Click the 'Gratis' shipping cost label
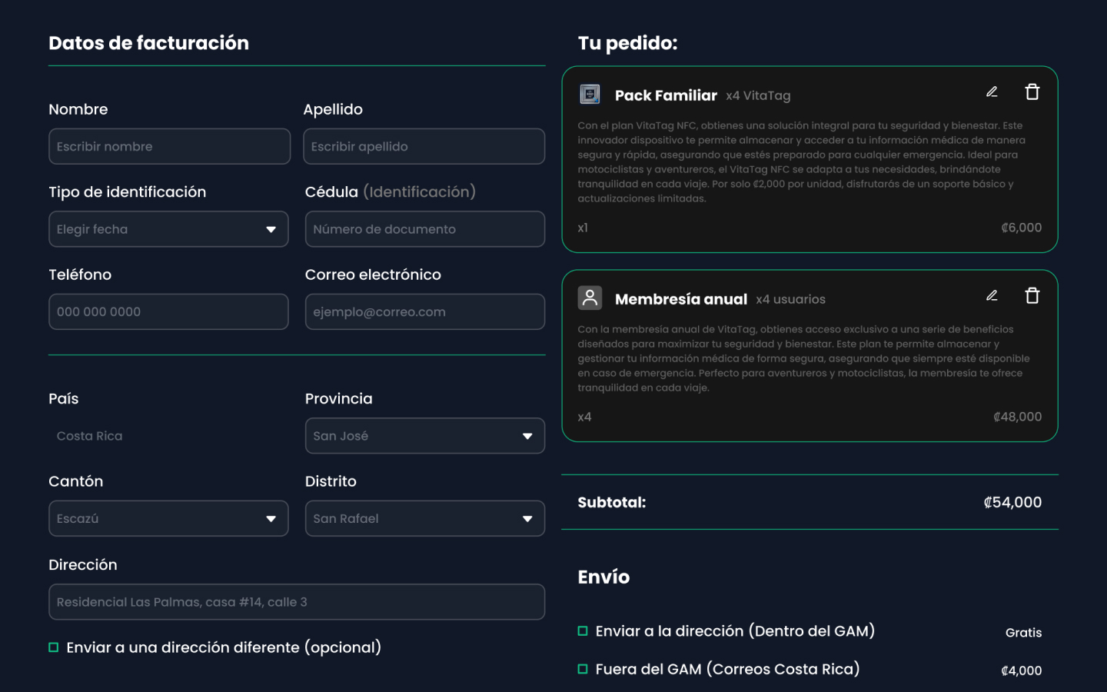The image size is (1107, 692). click(x=1024, y=633)
